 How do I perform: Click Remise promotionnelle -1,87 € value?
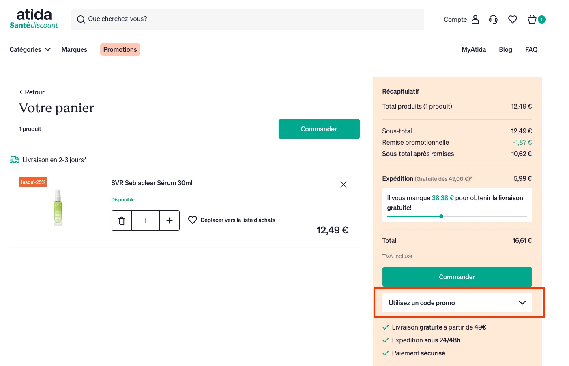[522, 142]
